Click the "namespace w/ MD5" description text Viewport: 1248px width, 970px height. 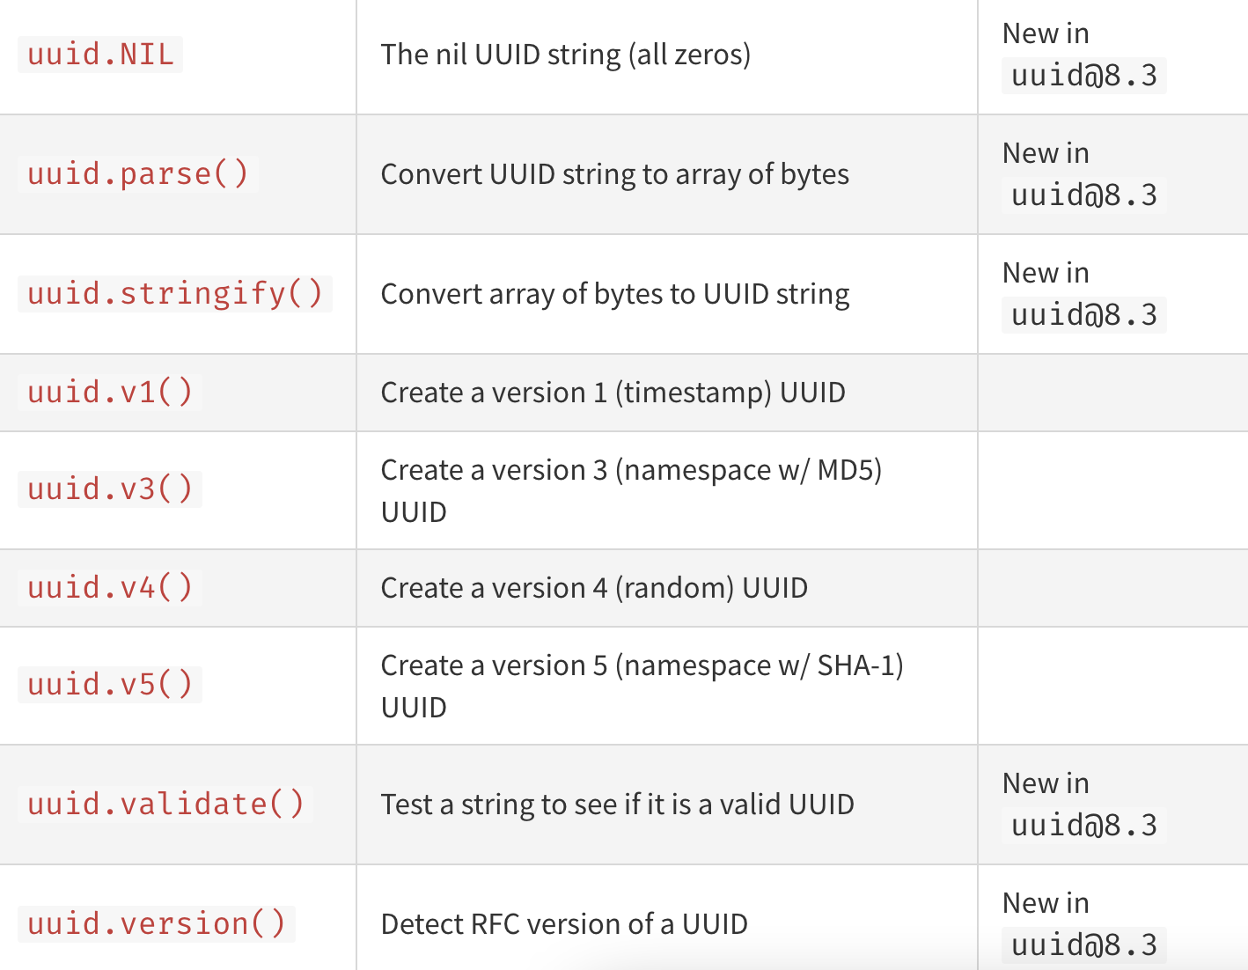click(x=748, y=470)
